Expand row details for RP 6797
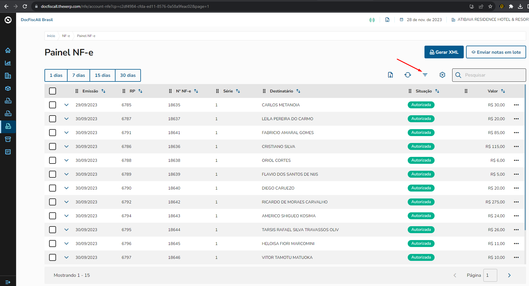 pos(66,257)
